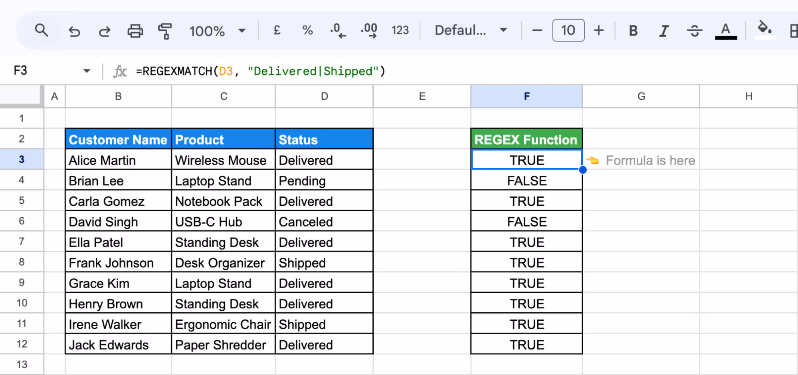Screen dimensions: 798x375
Task: Open the name box dropdown
Action: (x=87, y=71)
